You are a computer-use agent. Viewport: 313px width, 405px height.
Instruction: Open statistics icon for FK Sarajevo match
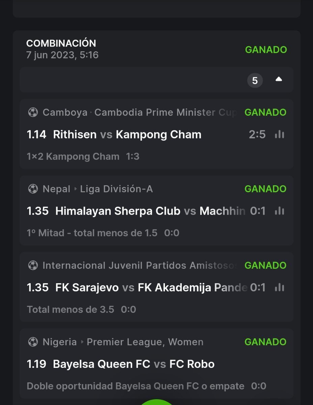279,288
